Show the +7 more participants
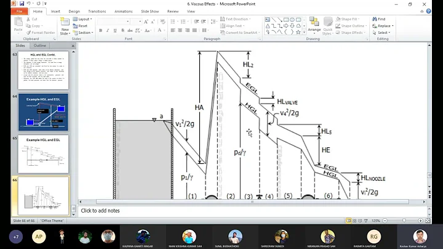 click(16, 237)
